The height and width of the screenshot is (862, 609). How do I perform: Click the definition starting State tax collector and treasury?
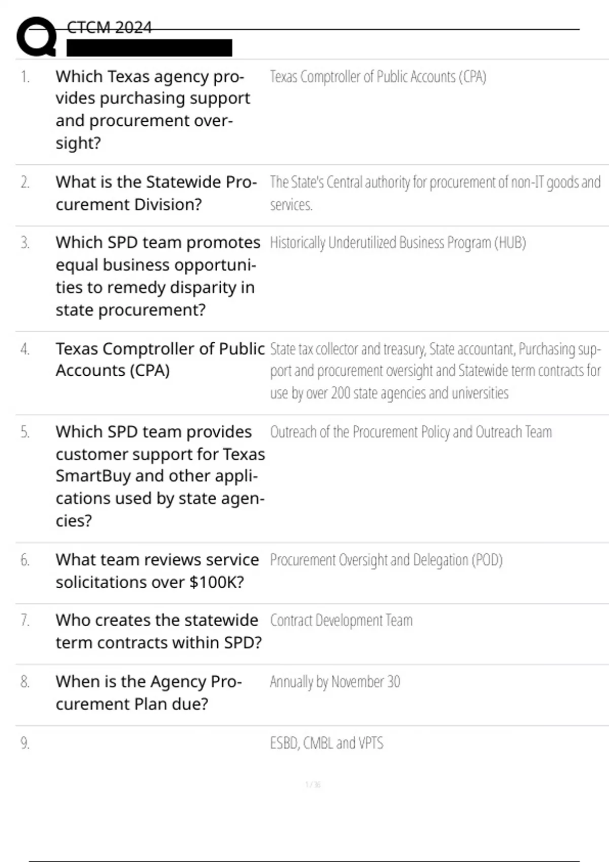pyautogui.click(x=435, y=371)
